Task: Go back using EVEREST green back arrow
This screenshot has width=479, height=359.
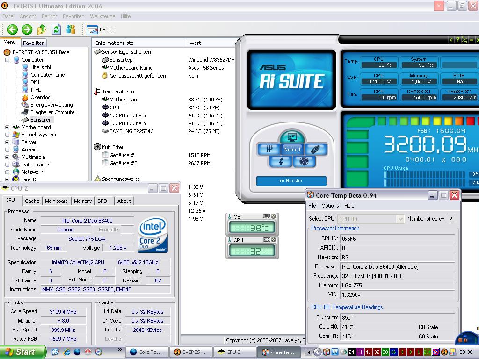Action: (x=13, y=29)
